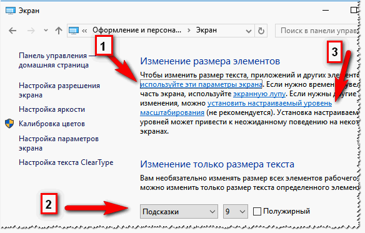Screen dimensions: 365x233
Task: Select the Экран breadcrumb item
Action: 206,30
